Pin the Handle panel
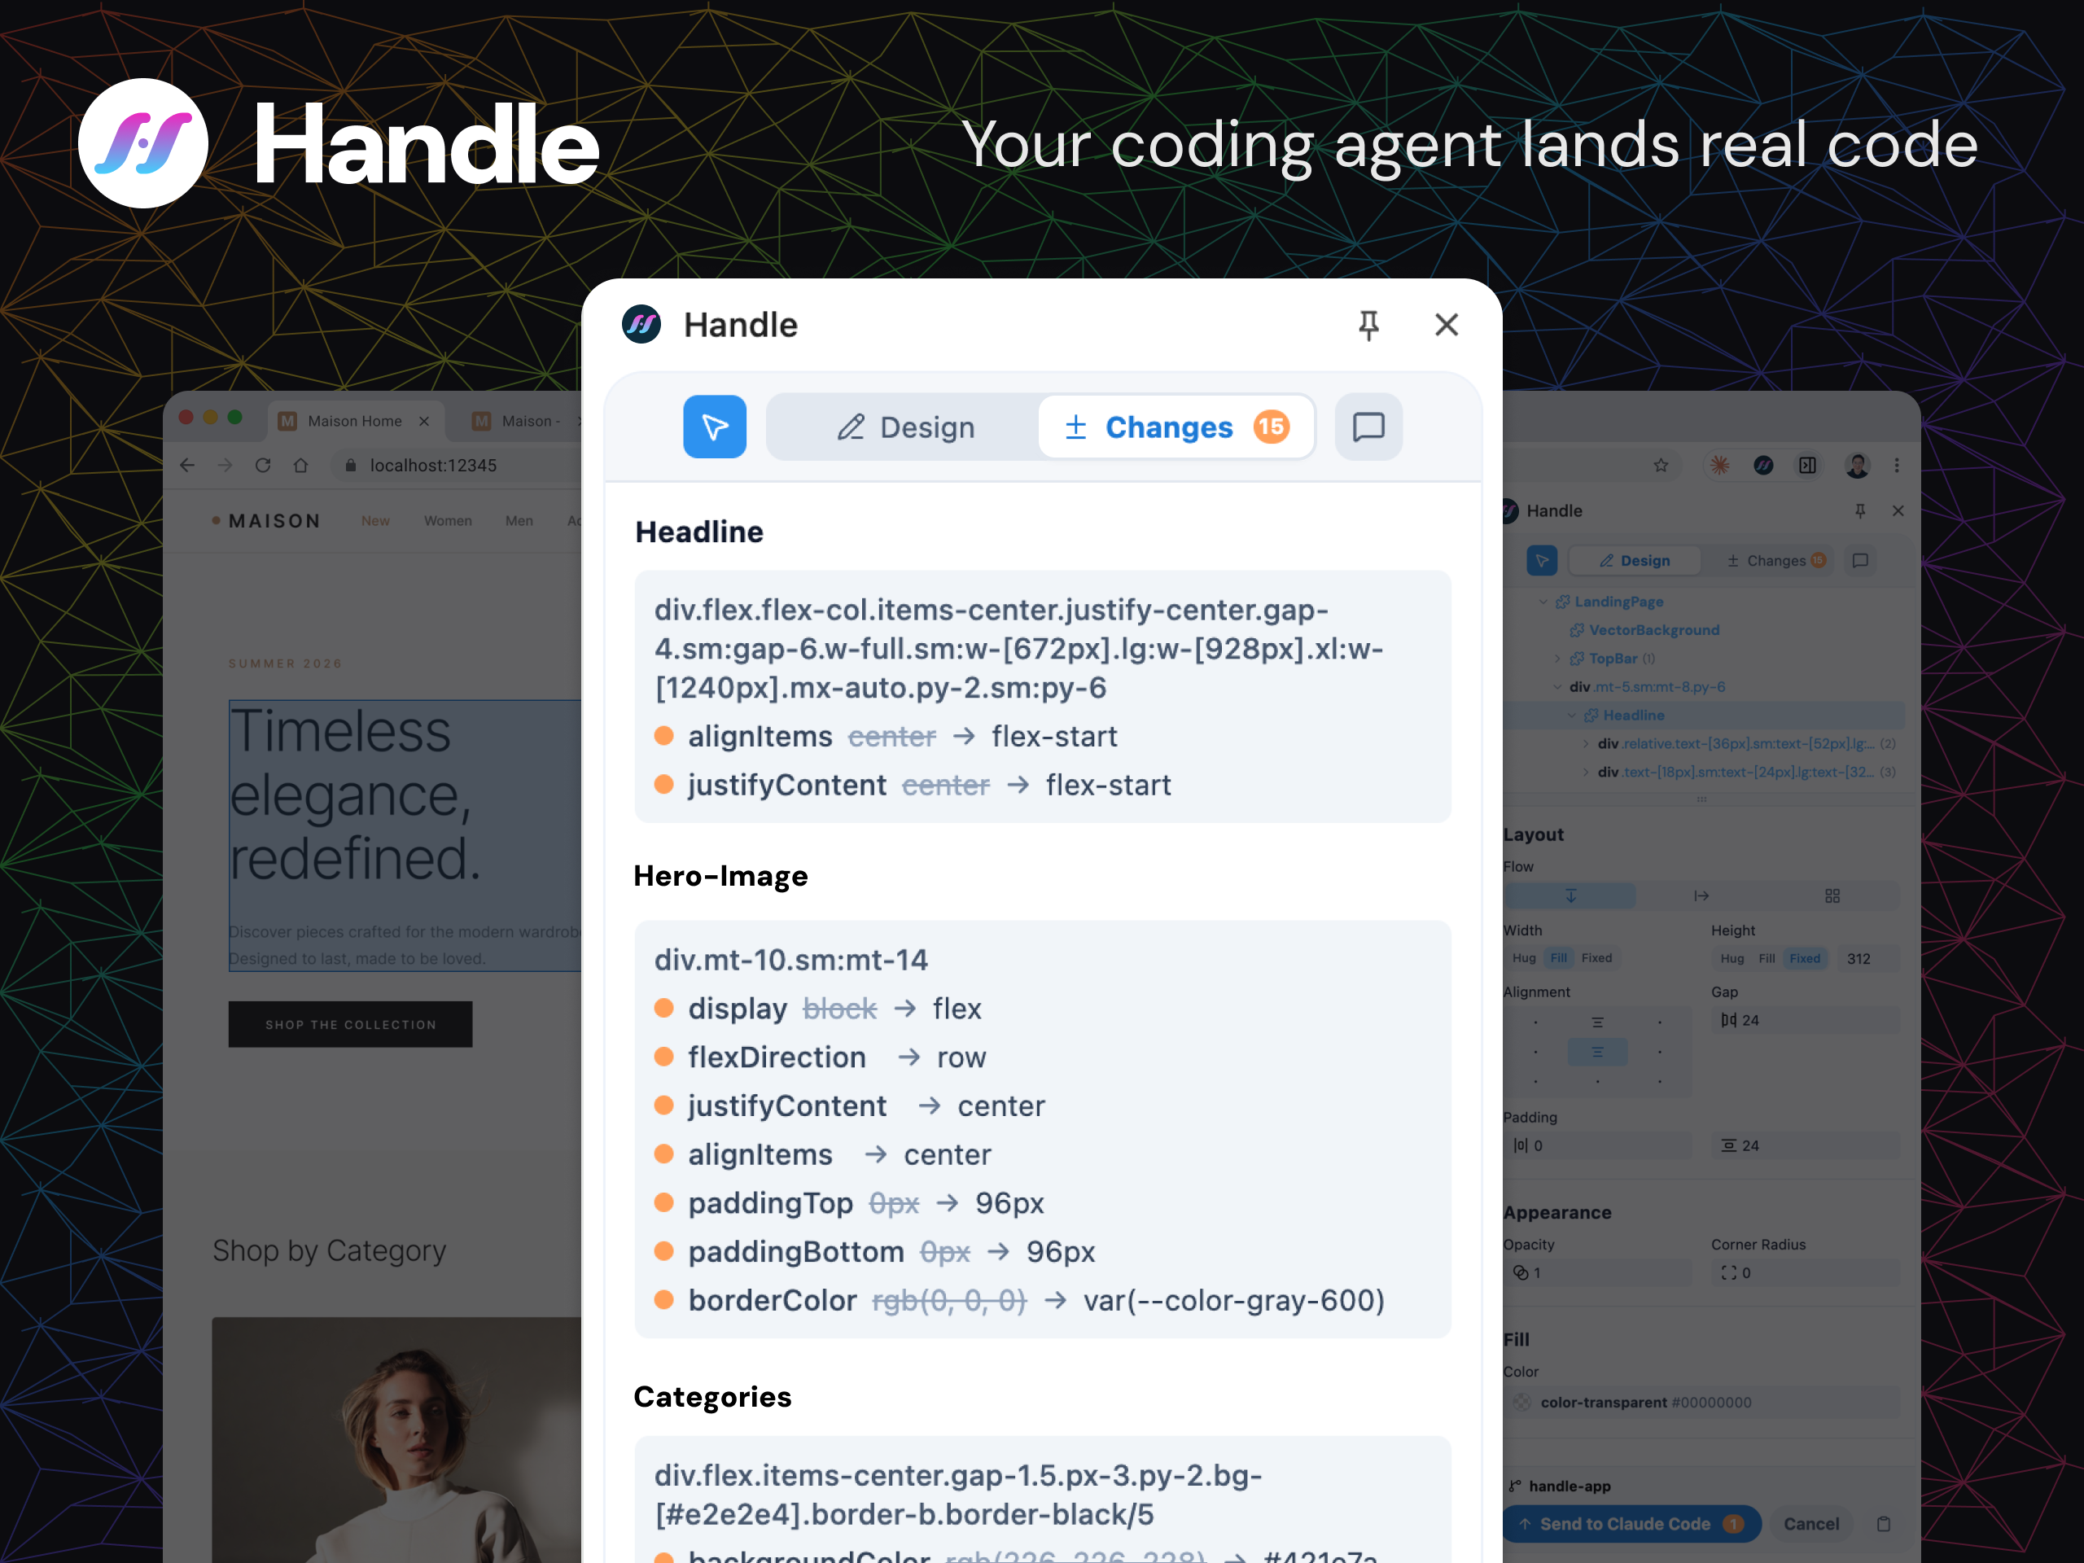This screenshot has height=1563, width=2084. [x=1368, y=325]
